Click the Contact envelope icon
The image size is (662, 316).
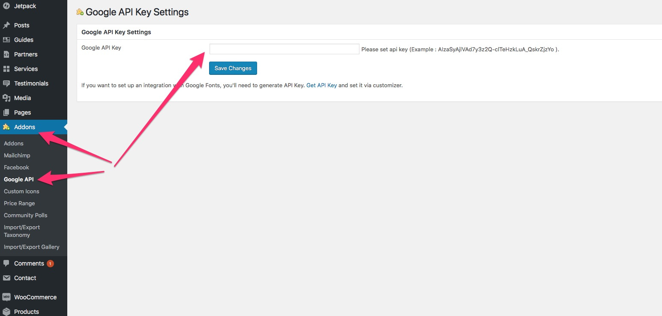(6, 278)
